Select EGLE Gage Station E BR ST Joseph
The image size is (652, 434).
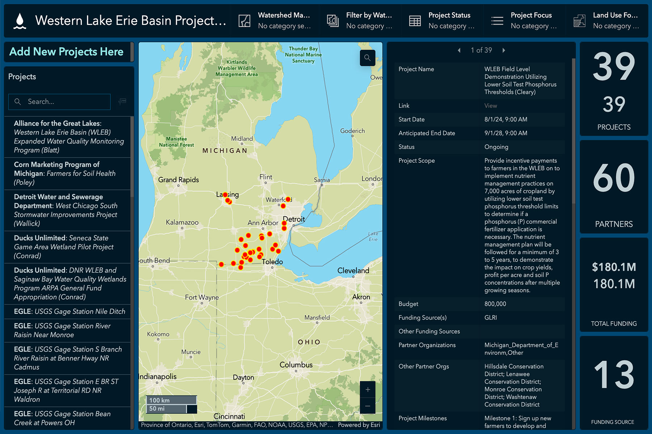point(67,391)
